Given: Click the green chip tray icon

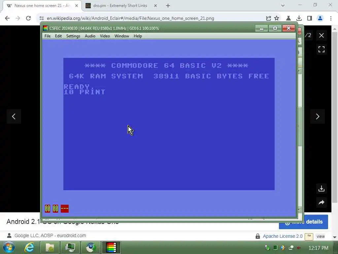Looking at the screenshot, I should point(275,248).
